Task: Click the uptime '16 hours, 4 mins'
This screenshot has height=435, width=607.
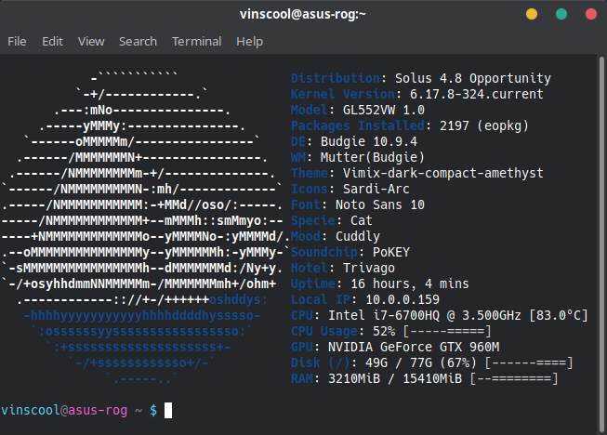Action: [x=410, y=284]
